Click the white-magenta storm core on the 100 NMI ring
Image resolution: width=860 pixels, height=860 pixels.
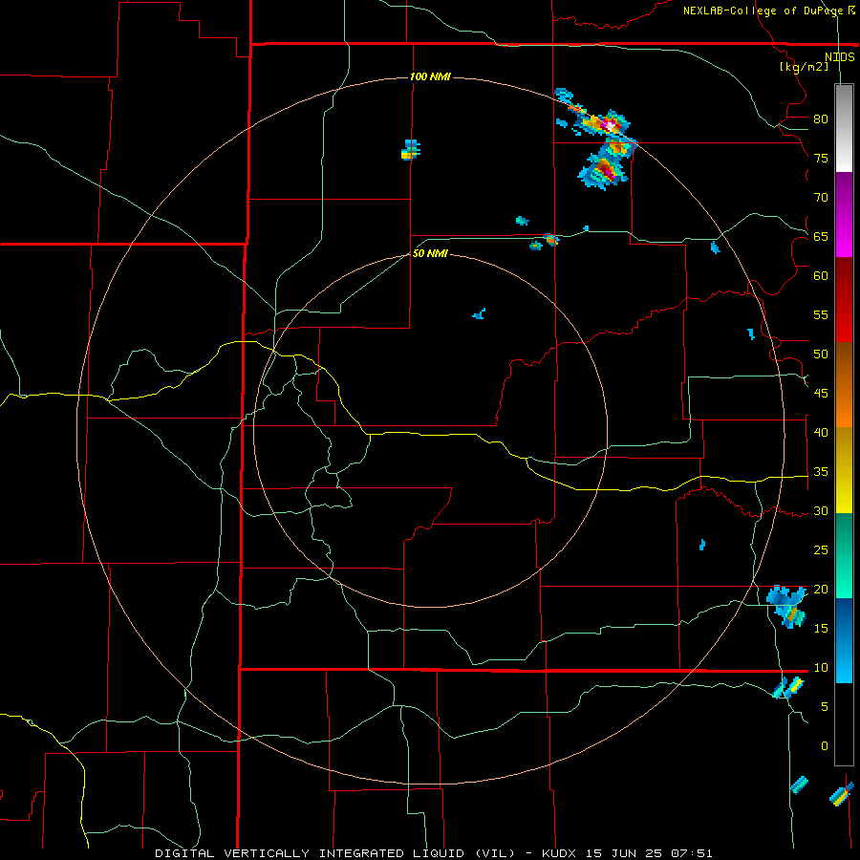coord(609,125)
